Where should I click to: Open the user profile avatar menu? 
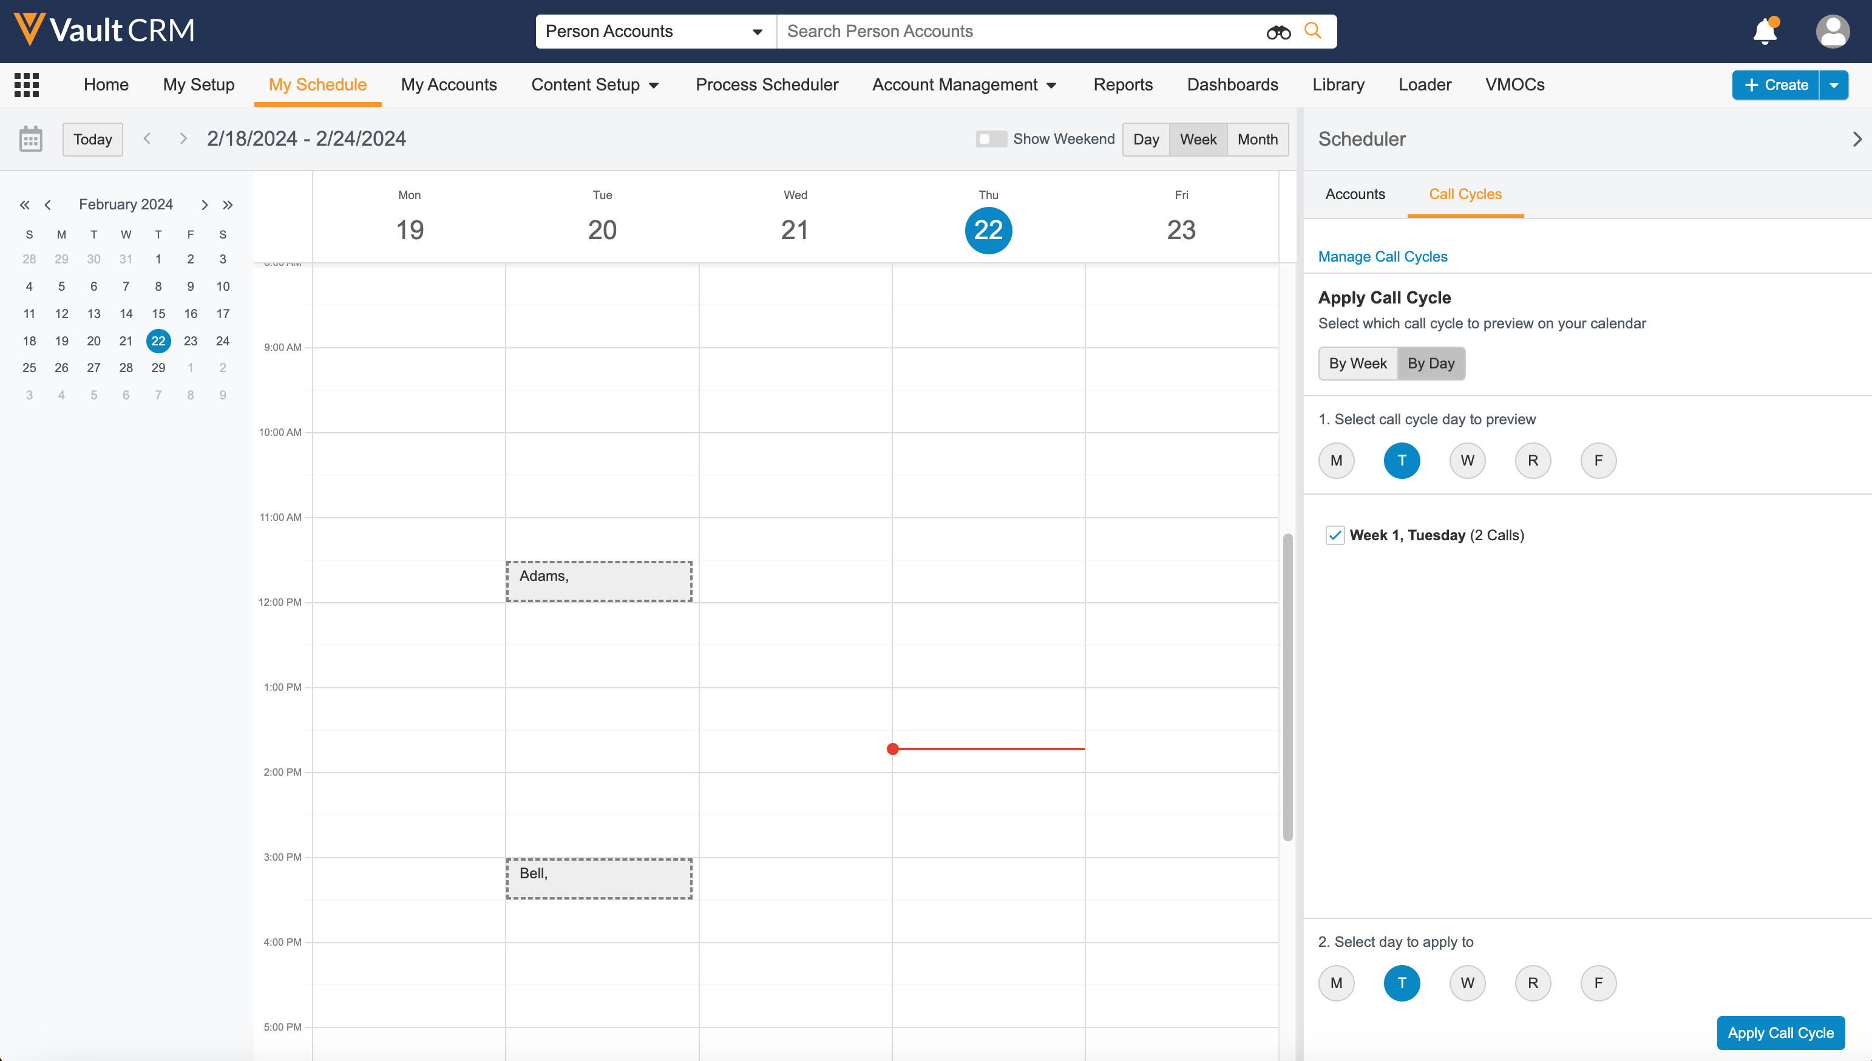point(1832,32)
